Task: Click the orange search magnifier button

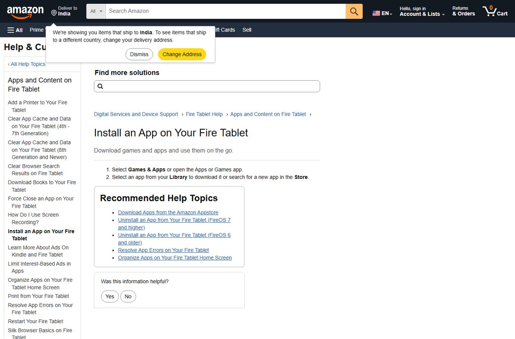Action: (x=354, y=11)
